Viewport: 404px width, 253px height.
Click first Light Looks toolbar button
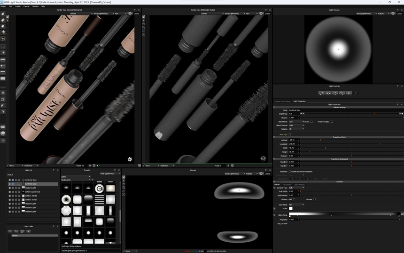pos(10,231)
